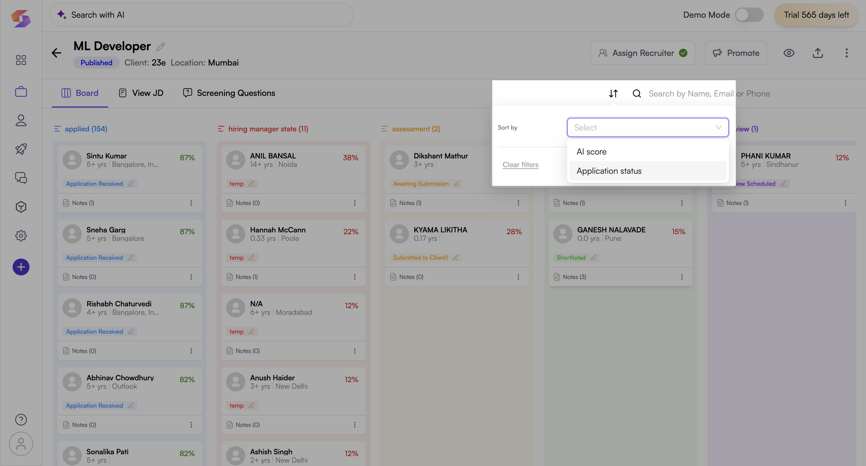Toggle Demo Mode switch

[749, 15]
